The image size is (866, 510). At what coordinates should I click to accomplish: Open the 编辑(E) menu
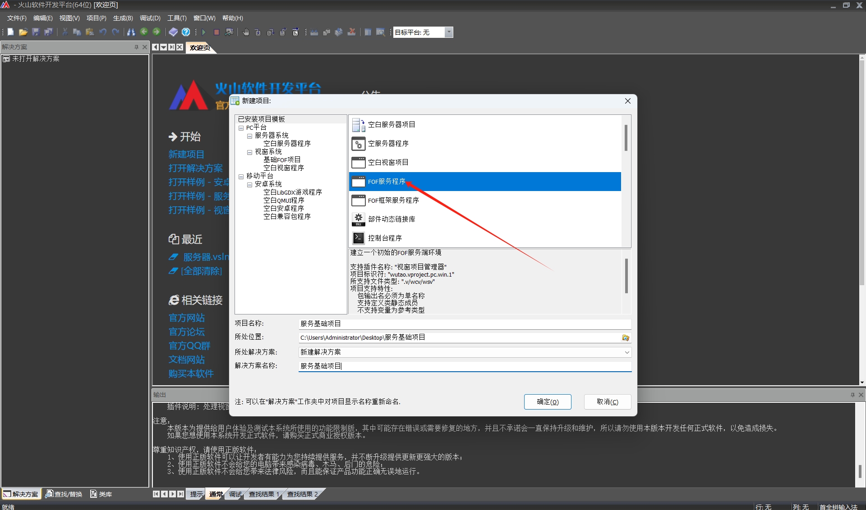point(43,18)
